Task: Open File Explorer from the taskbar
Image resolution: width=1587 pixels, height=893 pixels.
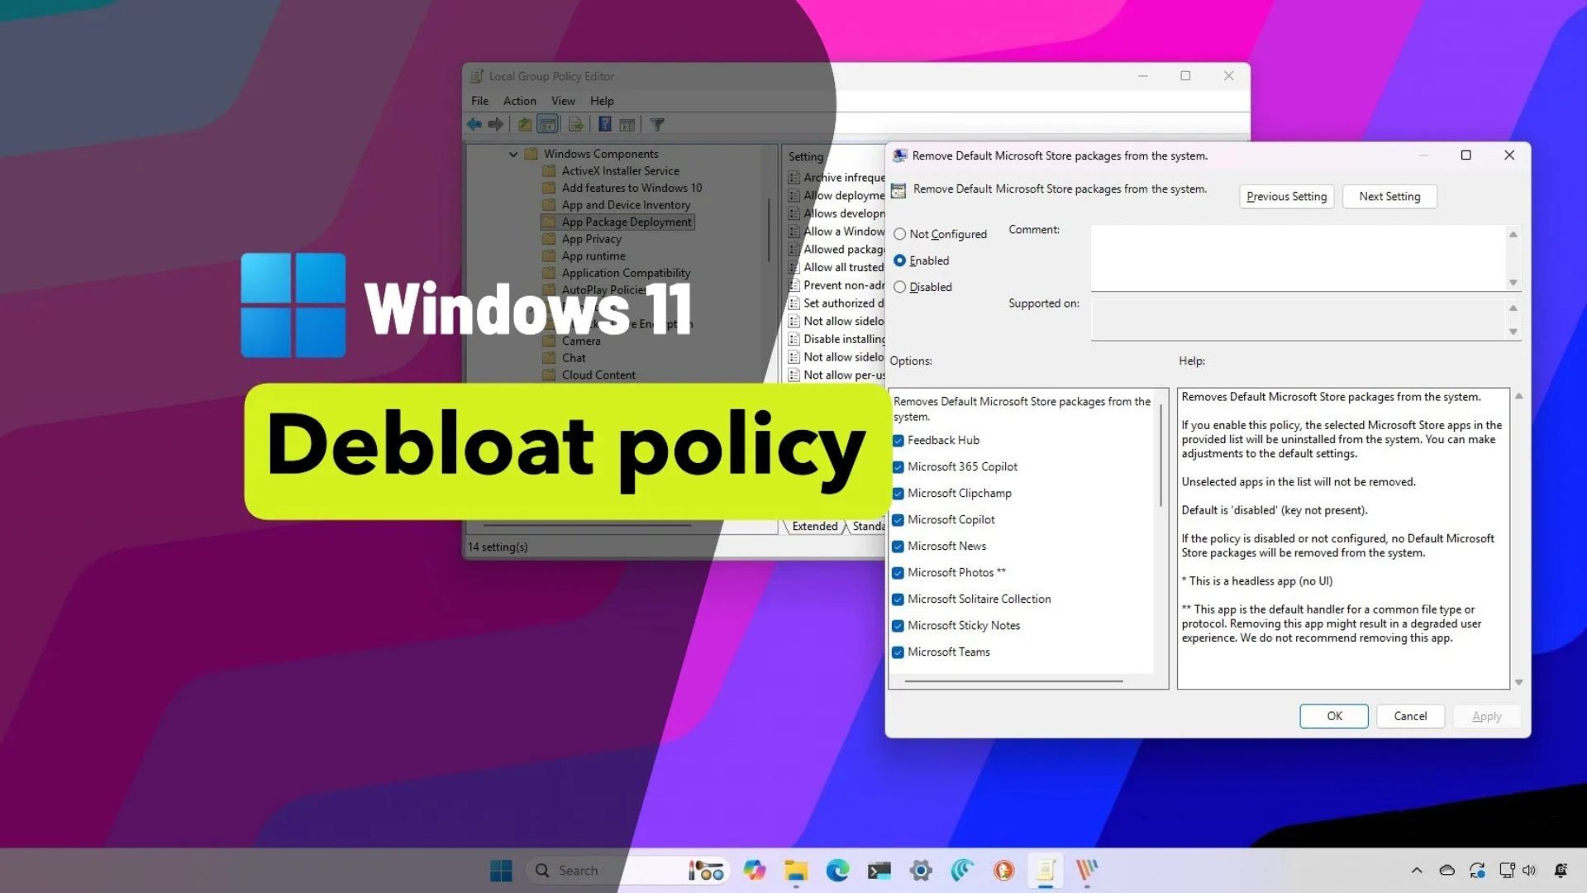Action: click(x=796, y=871)
